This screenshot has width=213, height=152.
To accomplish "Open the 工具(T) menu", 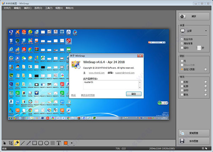I will point(49,8).
